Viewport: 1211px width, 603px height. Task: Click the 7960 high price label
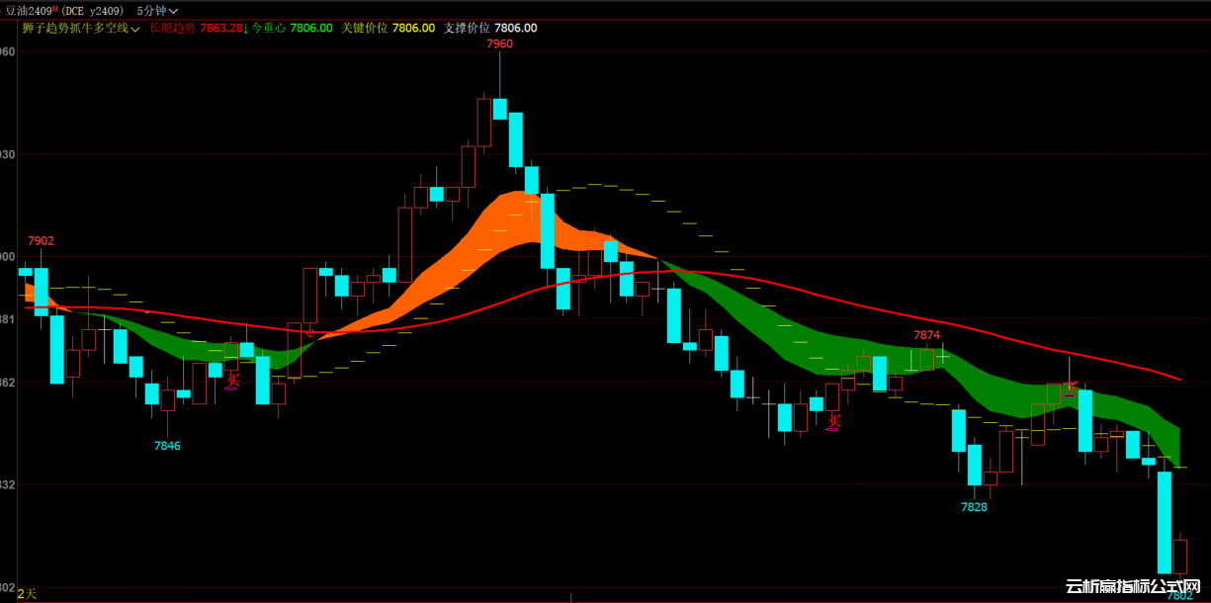tap(500, 43)
